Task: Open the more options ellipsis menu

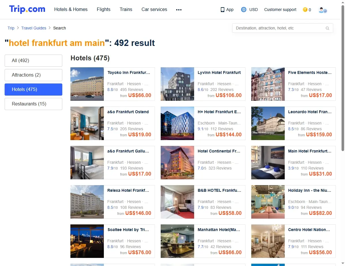Action: (x=179, y=10)
